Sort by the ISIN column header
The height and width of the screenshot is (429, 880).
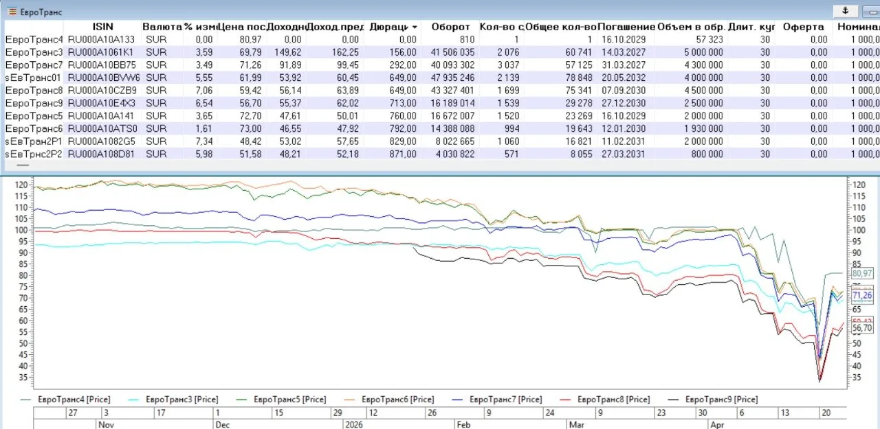(102, 27)
